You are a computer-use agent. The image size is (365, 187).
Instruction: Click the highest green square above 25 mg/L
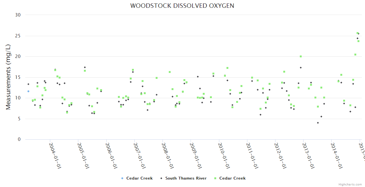click(x=358, y=33)
